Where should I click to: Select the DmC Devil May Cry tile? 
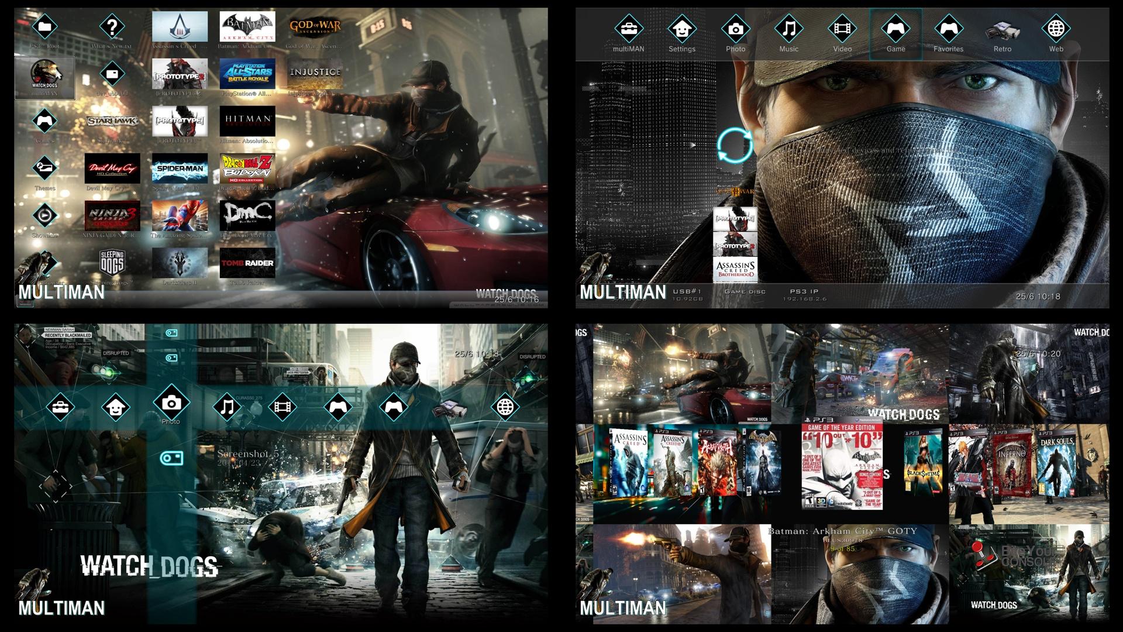pyautogui.click(x=247, y=215)
